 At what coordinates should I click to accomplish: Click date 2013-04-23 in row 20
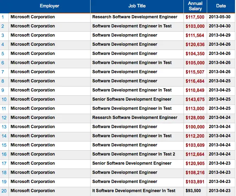point(219,191)
